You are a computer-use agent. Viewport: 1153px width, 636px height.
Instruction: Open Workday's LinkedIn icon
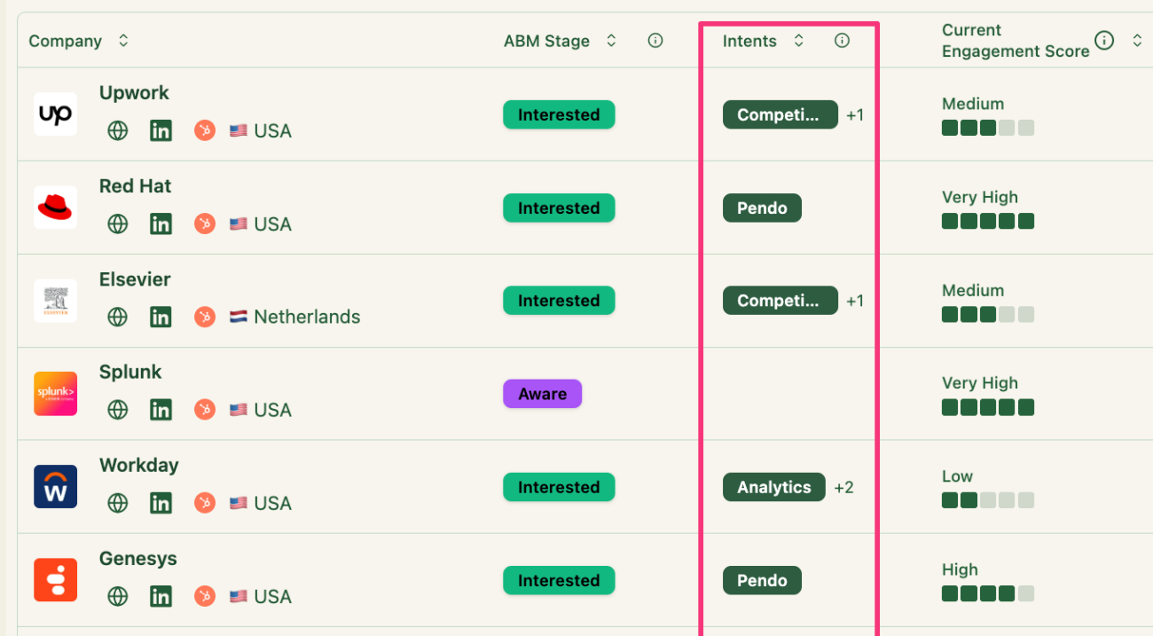(x=161, y=503)
